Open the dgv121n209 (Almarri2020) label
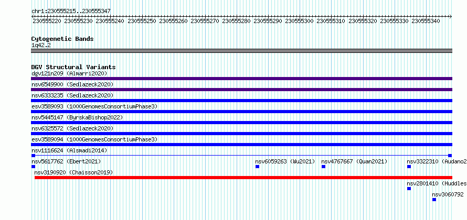467x220 pixels. [x=69, y=73]
